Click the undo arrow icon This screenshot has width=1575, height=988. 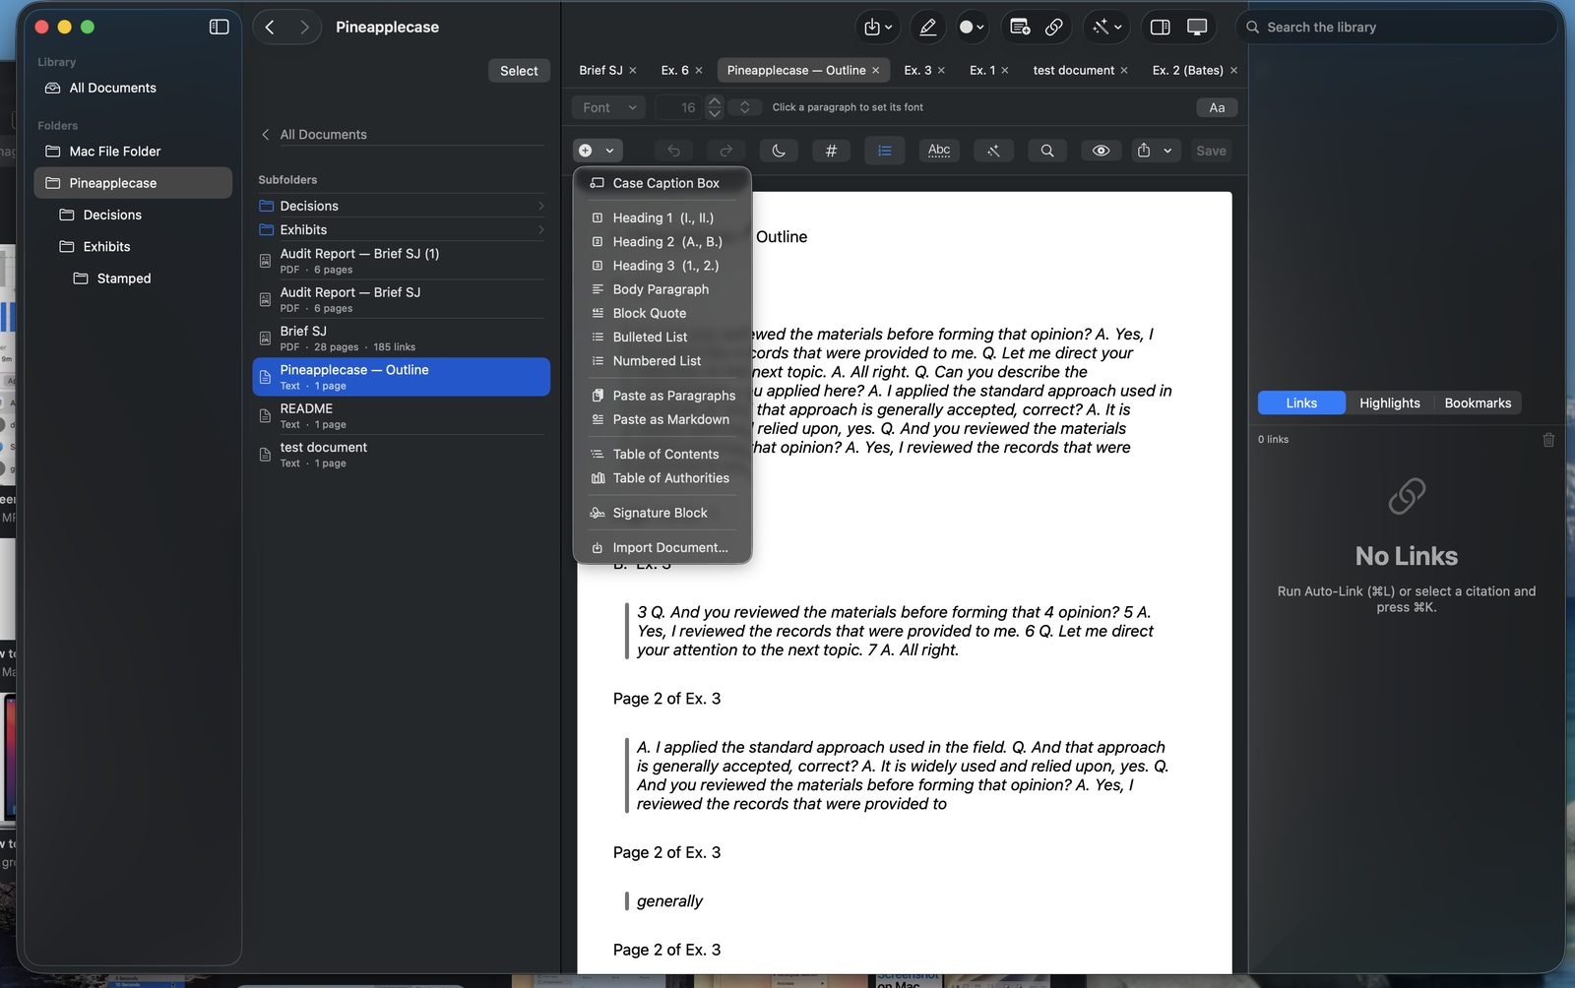673,151
